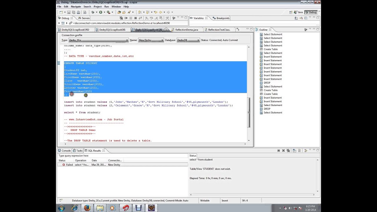Switch to the Tasks tab
377x212 pixels.
(x=78, y=151)
